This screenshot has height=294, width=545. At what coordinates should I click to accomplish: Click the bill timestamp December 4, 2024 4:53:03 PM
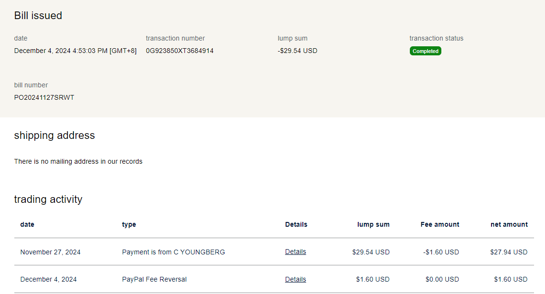coord(75,51)
